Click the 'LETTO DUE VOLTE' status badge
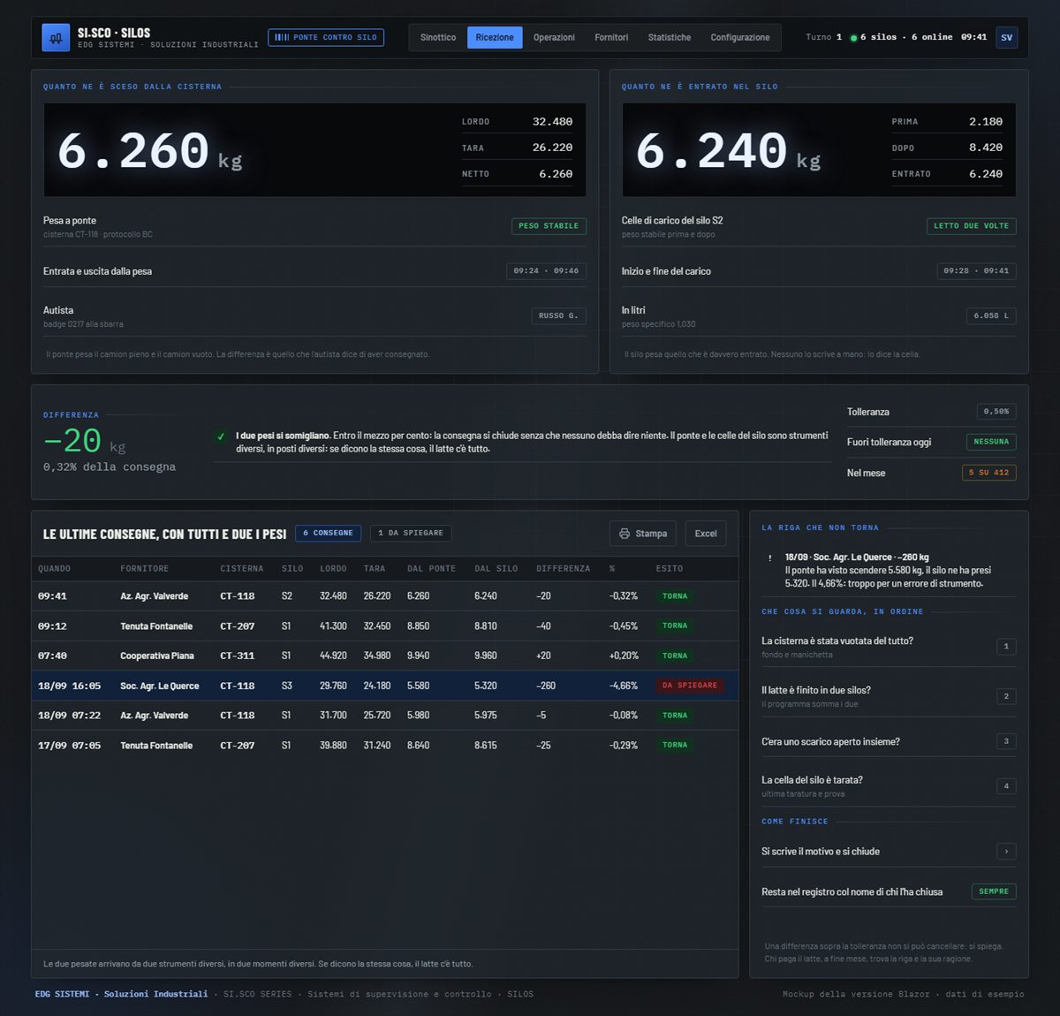The image size is (1060, 1016). pos(972,226)
